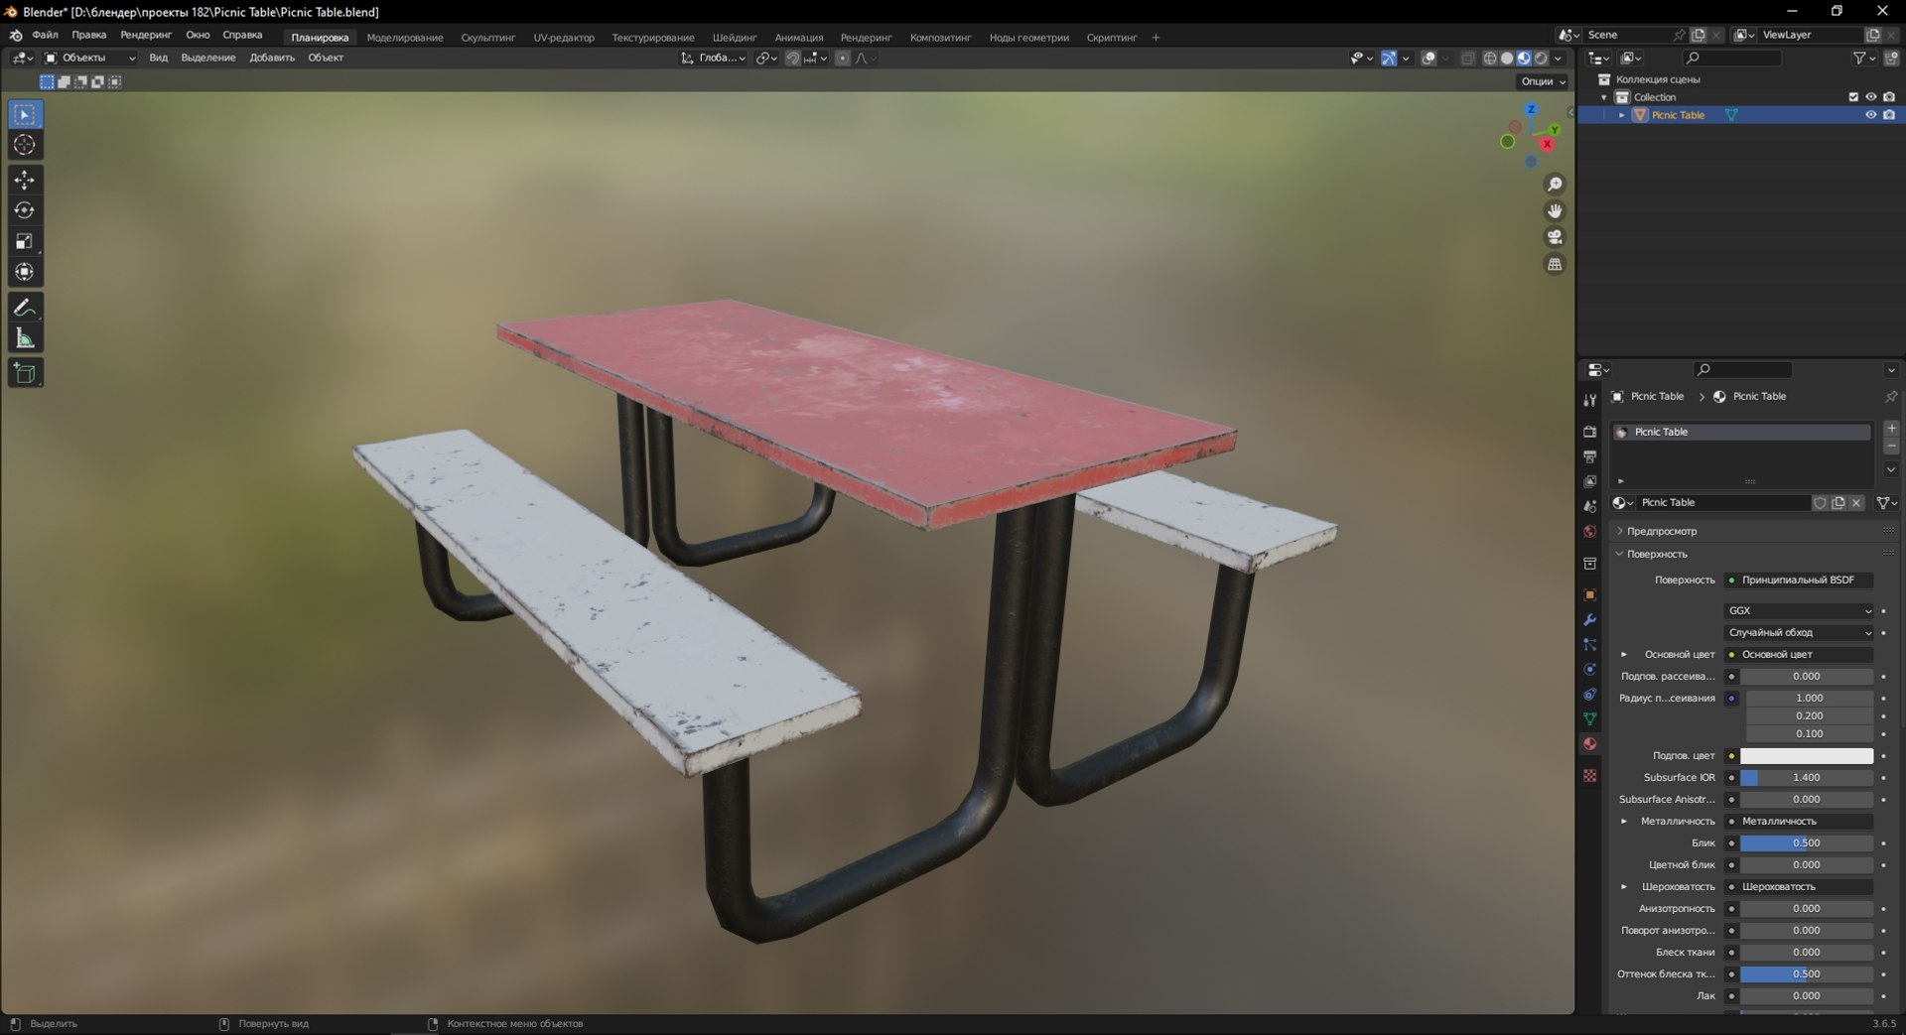
Task: Open the Файл menu
Action: click(x=45, y=35)
